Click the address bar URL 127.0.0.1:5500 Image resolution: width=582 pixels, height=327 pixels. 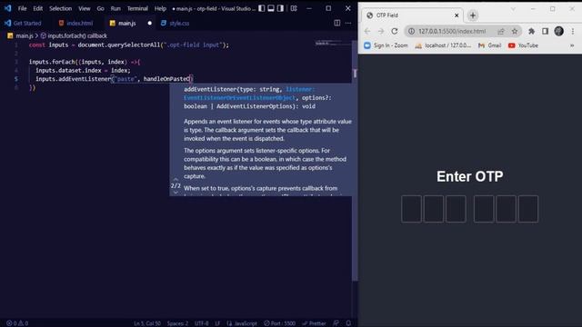pyautogui.click(x=452, y=31)
